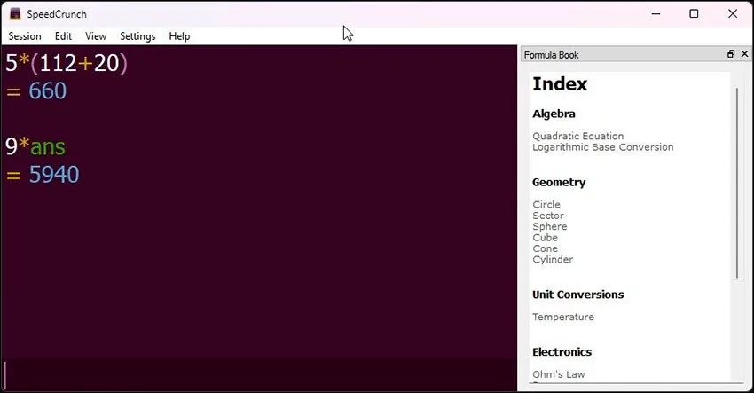Screen dimensions: 754x393
Task: Click the Formula Book panel title
Action: point(551,55)
